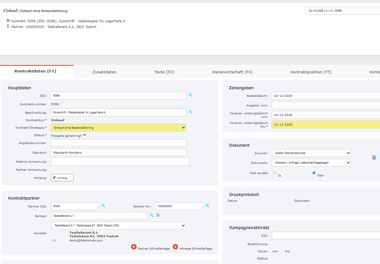Click the magnifier icon next to Partner SID

tap(103, 205)
